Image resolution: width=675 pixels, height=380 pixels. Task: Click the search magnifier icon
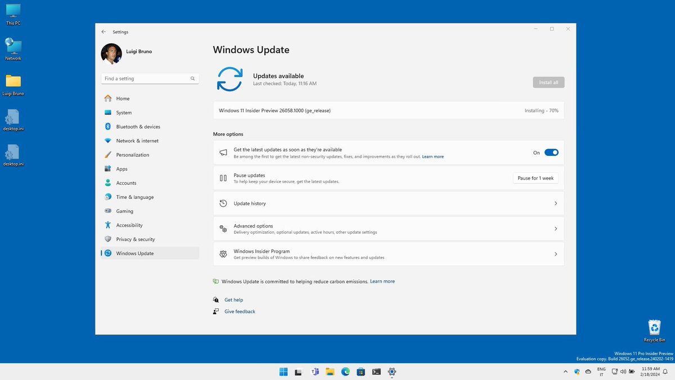point(192,79)
